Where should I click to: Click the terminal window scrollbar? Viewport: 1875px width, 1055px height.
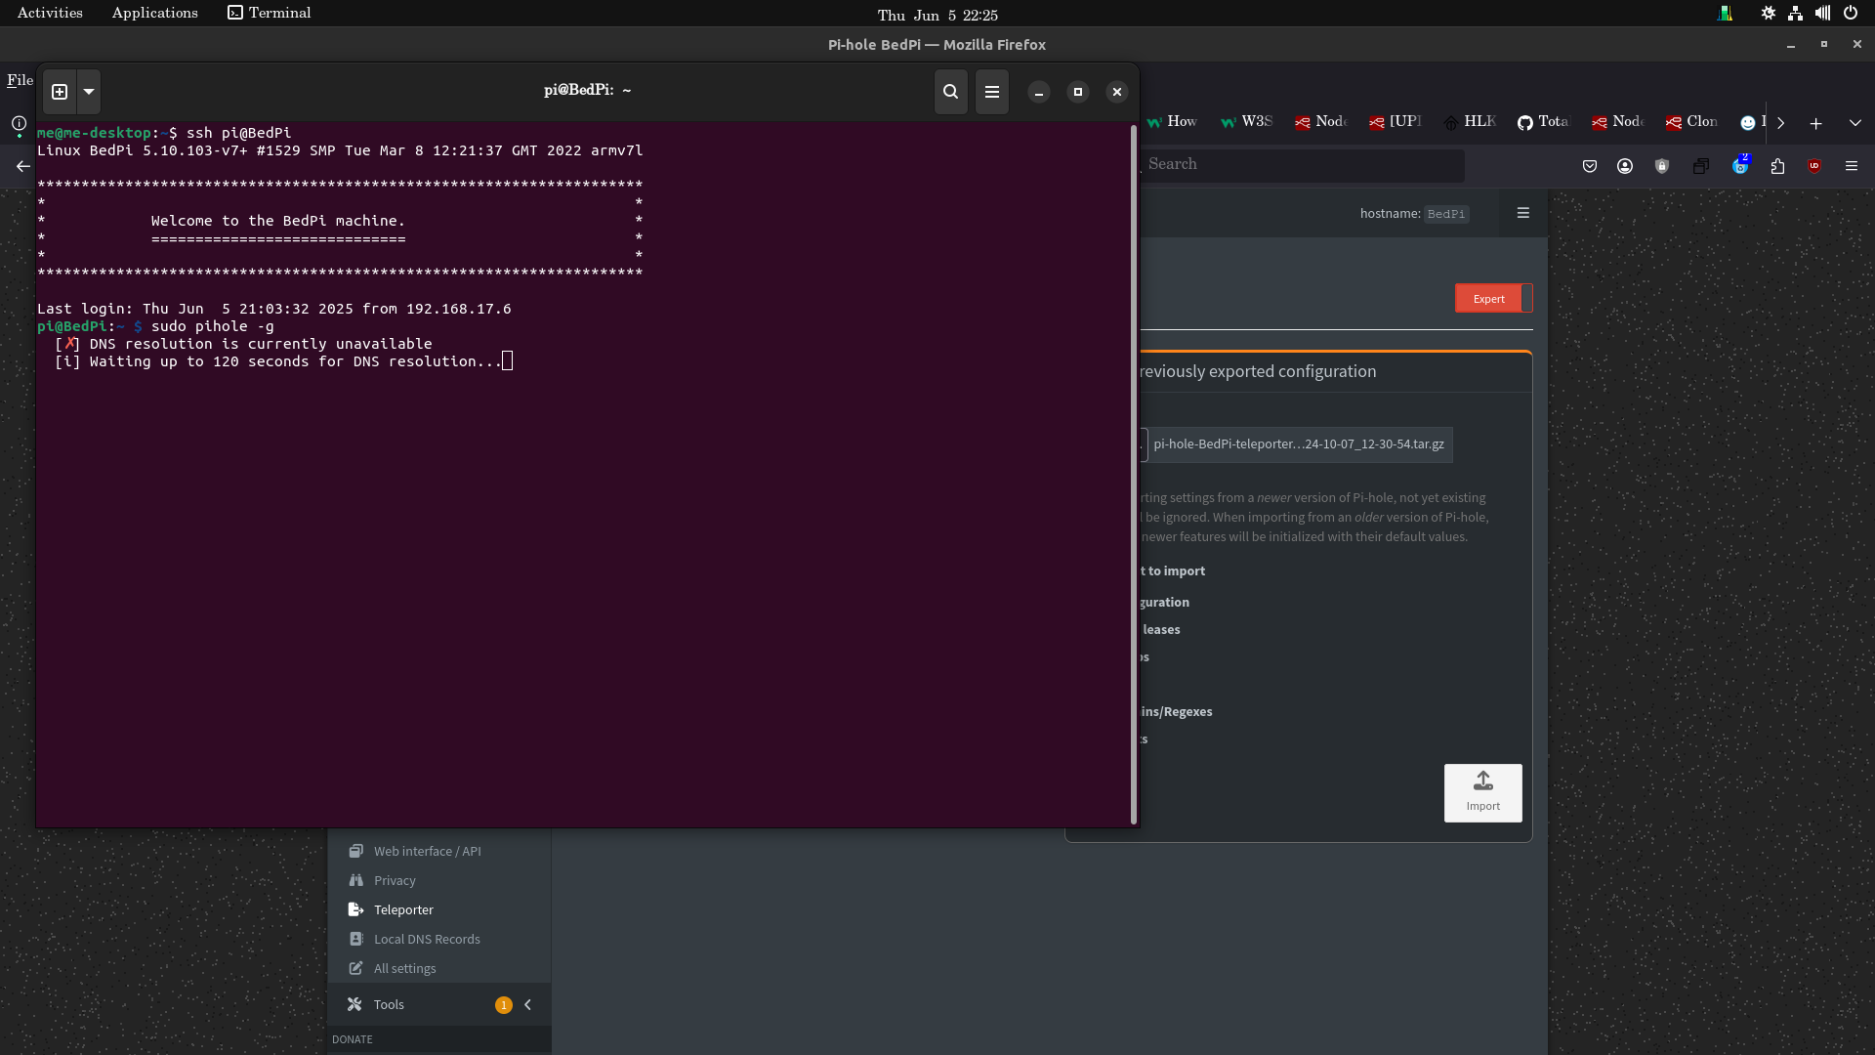tap(1134, 475)
